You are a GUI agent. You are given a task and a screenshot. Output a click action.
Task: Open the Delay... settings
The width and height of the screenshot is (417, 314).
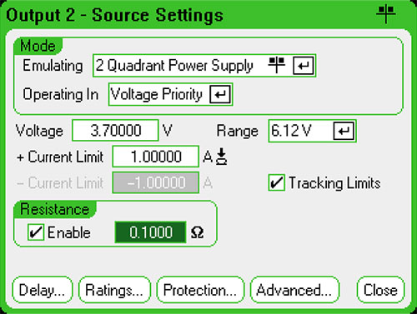(x=43, y=290)
